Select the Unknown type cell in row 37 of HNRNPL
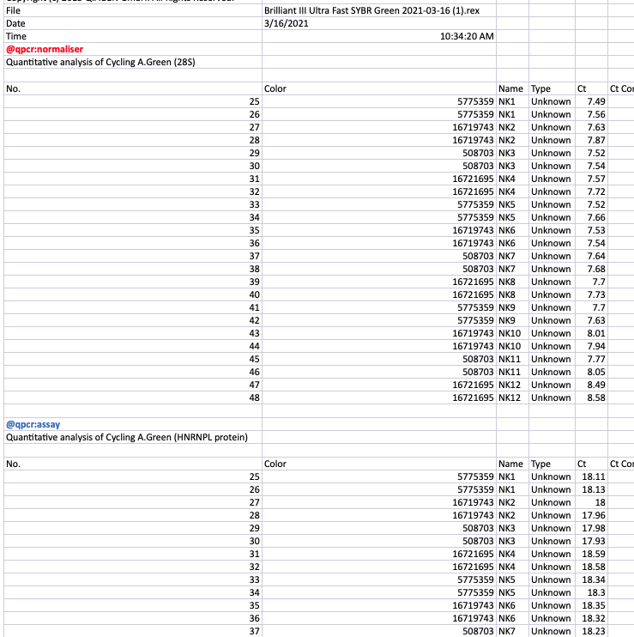634x637 pixels. click(x=552, y=631)
